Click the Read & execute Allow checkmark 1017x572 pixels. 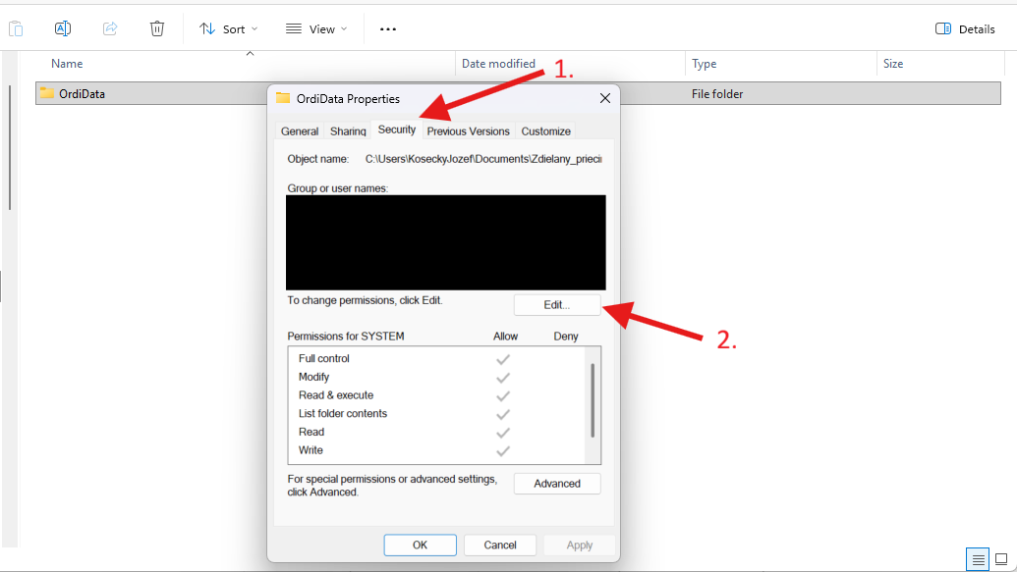point(503,395)
